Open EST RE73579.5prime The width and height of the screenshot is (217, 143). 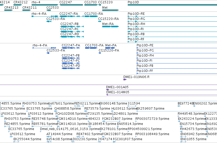click(86, 111)
